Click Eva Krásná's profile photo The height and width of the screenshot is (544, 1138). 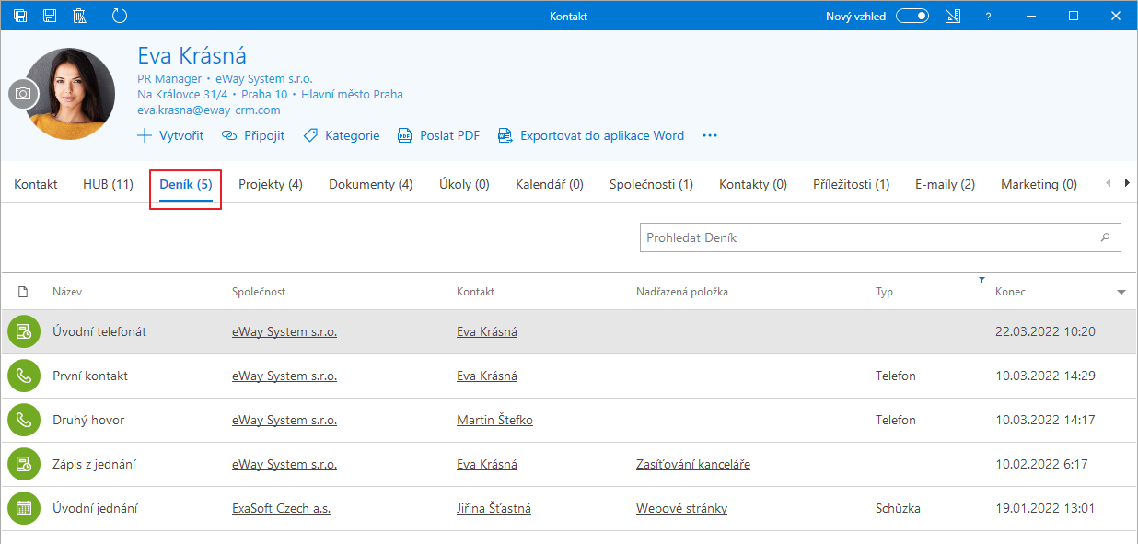(72, 94)
